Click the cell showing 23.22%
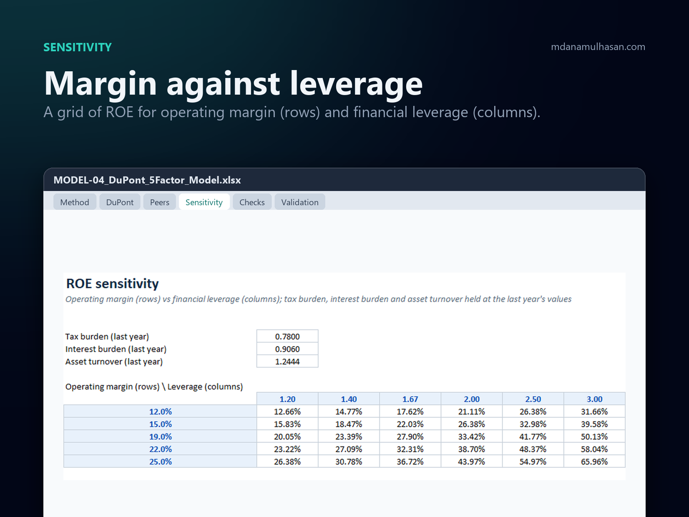689x517 pixels. coord(287,449)
